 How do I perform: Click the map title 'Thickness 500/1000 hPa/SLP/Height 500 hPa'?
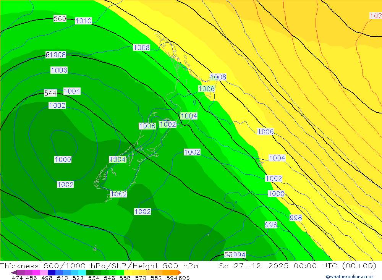coord(99,265)
